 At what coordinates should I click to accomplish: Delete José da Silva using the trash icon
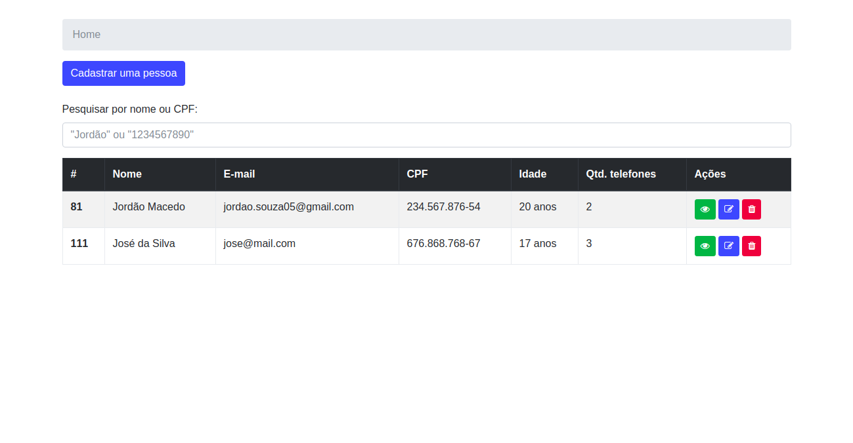(751, 246)
